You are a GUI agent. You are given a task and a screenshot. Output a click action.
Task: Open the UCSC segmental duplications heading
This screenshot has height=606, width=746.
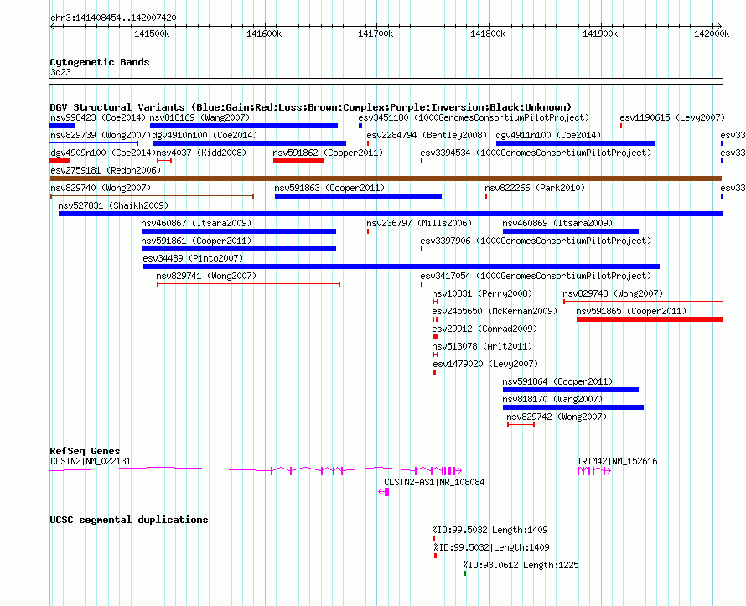pyautogui.click(x=129, y=520)
